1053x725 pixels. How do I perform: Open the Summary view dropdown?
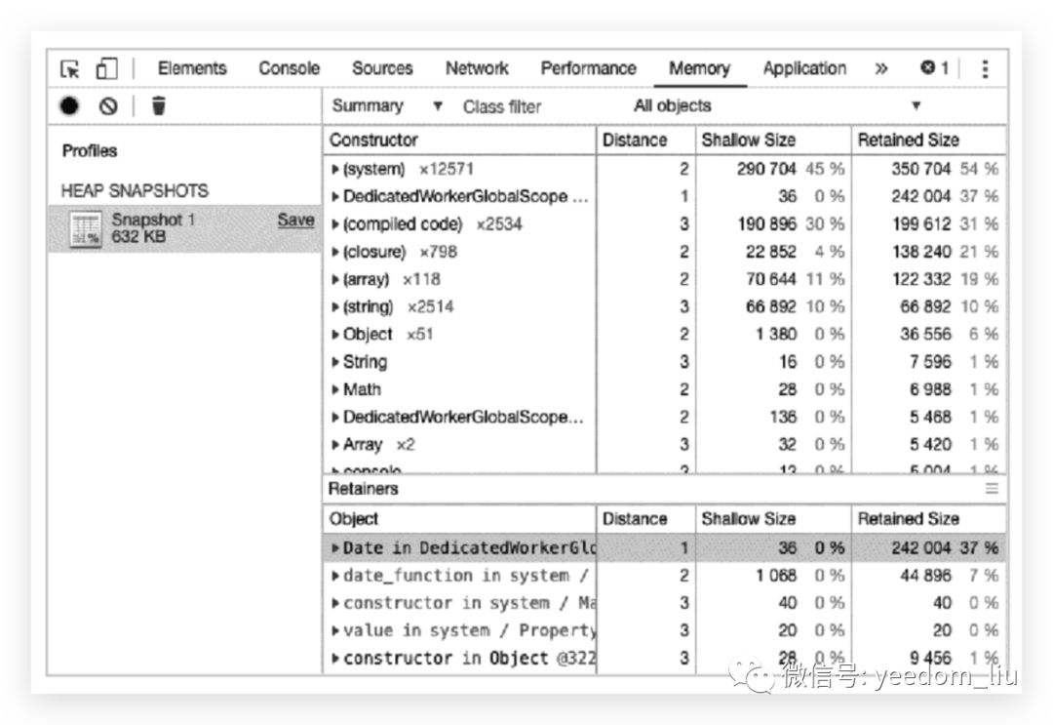[387, 106]
